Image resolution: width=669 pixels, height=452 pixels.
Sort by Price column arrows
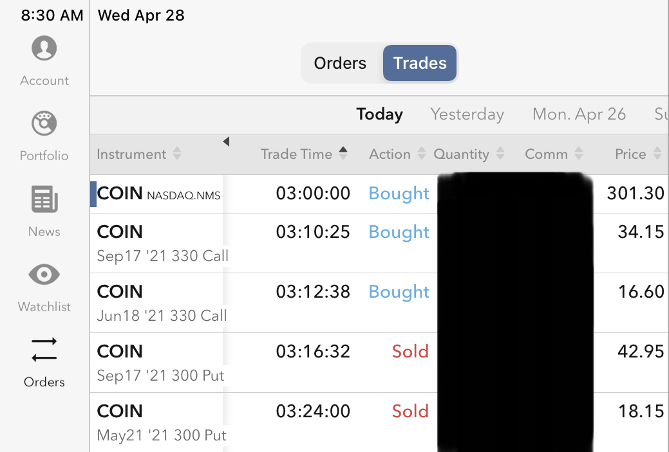pos(657,154)
